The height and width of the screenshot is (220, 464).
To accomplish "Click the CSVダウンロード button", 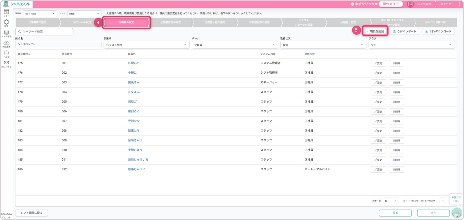I will [439, 31].
